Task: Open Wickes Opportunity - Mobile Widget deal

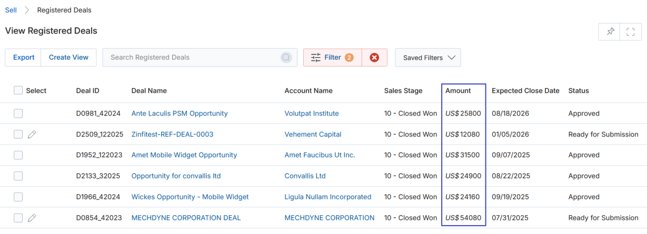Action: point(190,197)
